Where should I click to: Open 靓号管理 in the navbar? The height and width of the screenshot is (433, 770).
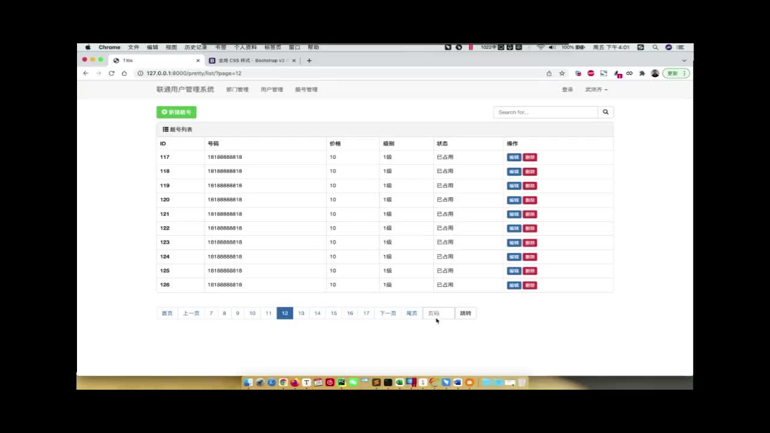tap(306, 90)
